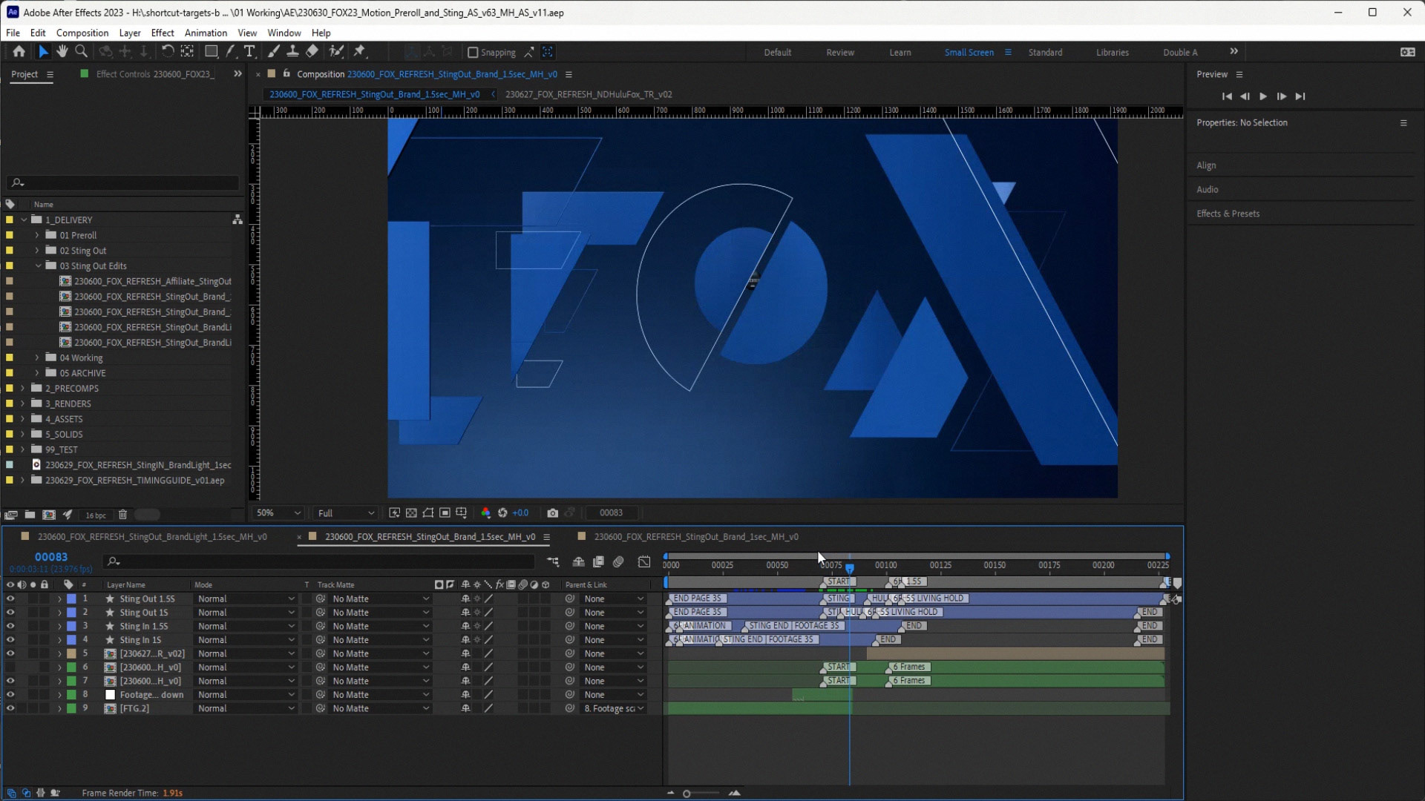Click the Effects & Presets panel title
1425x801 pixels.
(x=1228, y=214)
